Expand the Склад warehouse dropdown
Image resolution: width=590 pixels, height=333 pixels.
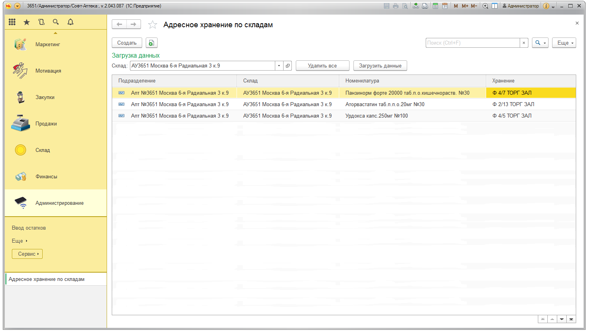279,66
